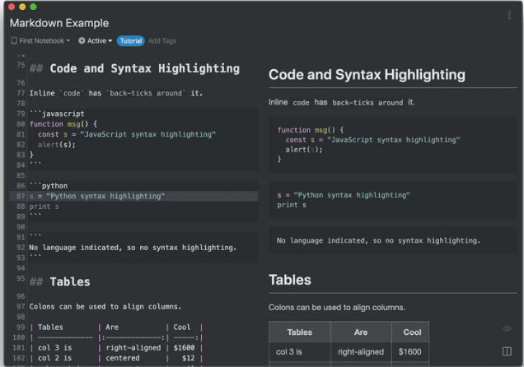
Task: Click preview code line 'alert(s);'
Action: 304,150
